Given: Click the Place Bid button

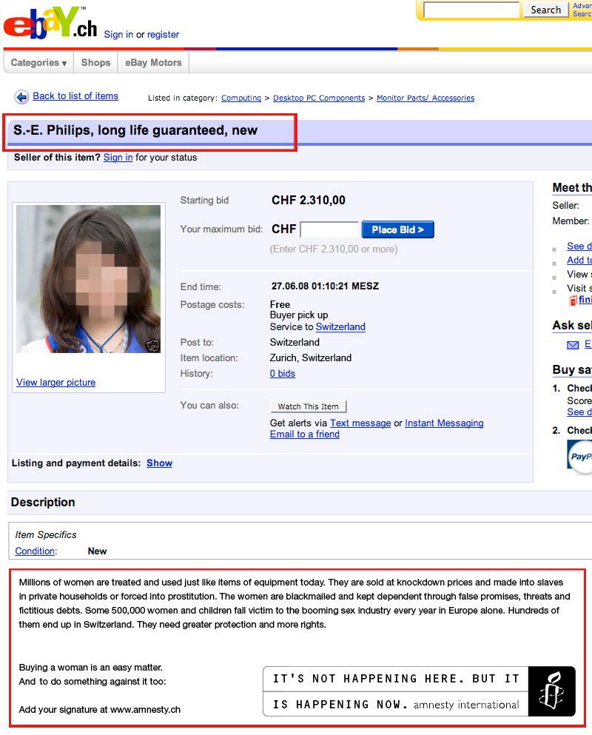Looking at the screenshot, I should tap(398, 229).
